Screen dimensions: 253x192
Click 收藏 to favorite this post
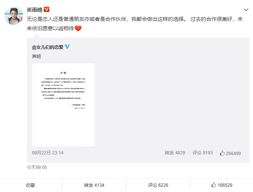pos(30,185)
